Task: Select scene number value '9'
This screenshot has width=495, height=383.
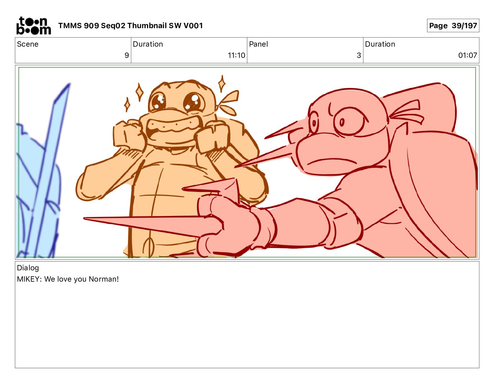Action: click(127, 55)
